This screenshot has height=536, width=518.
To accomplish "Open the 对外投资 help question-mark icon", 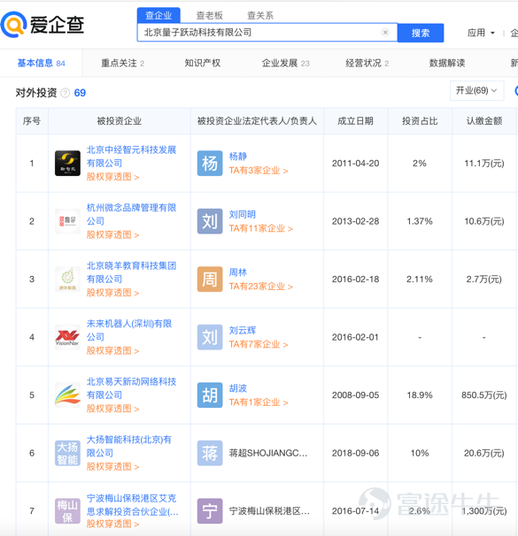I will tap(65, 93).
